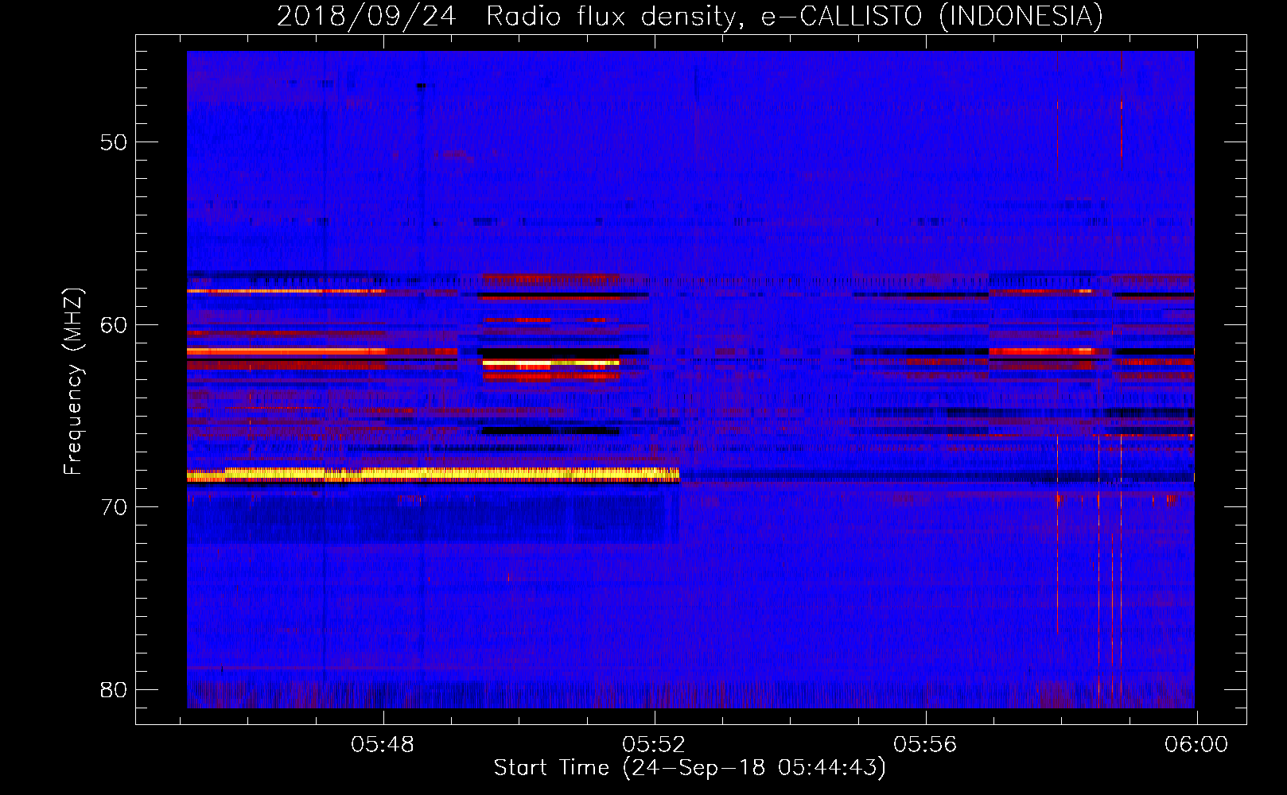
Task: Click the 05:48 time tick label
Action: [383, 745]
